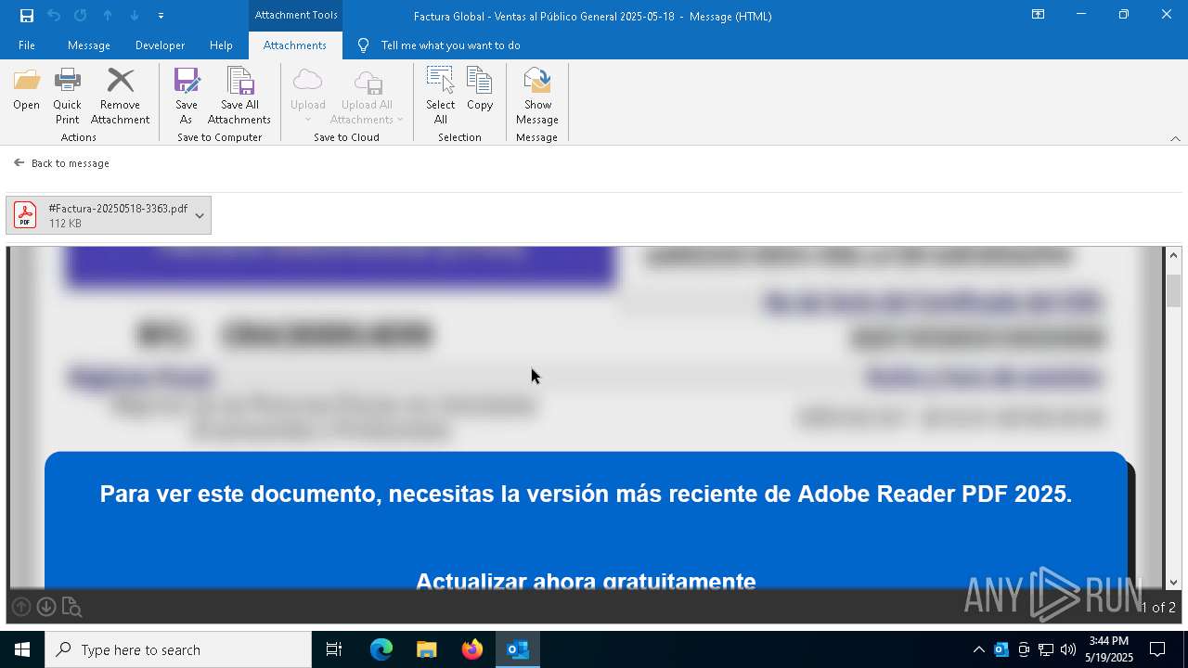Click the Upload cloud button
Image resolution: width=1188 pixels, height=668 pixels.
click(307, 96)
